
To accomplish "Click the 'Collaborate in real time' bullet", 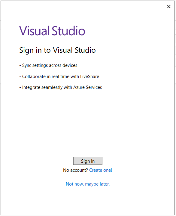I will 59,76.
